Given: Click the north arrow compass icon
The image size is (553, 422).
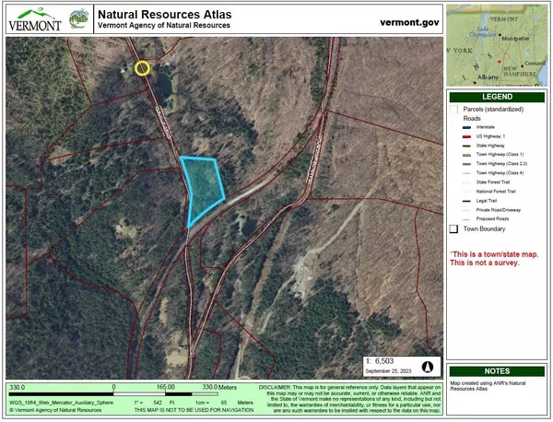Looking at the screenshot, I should point(428,366).
